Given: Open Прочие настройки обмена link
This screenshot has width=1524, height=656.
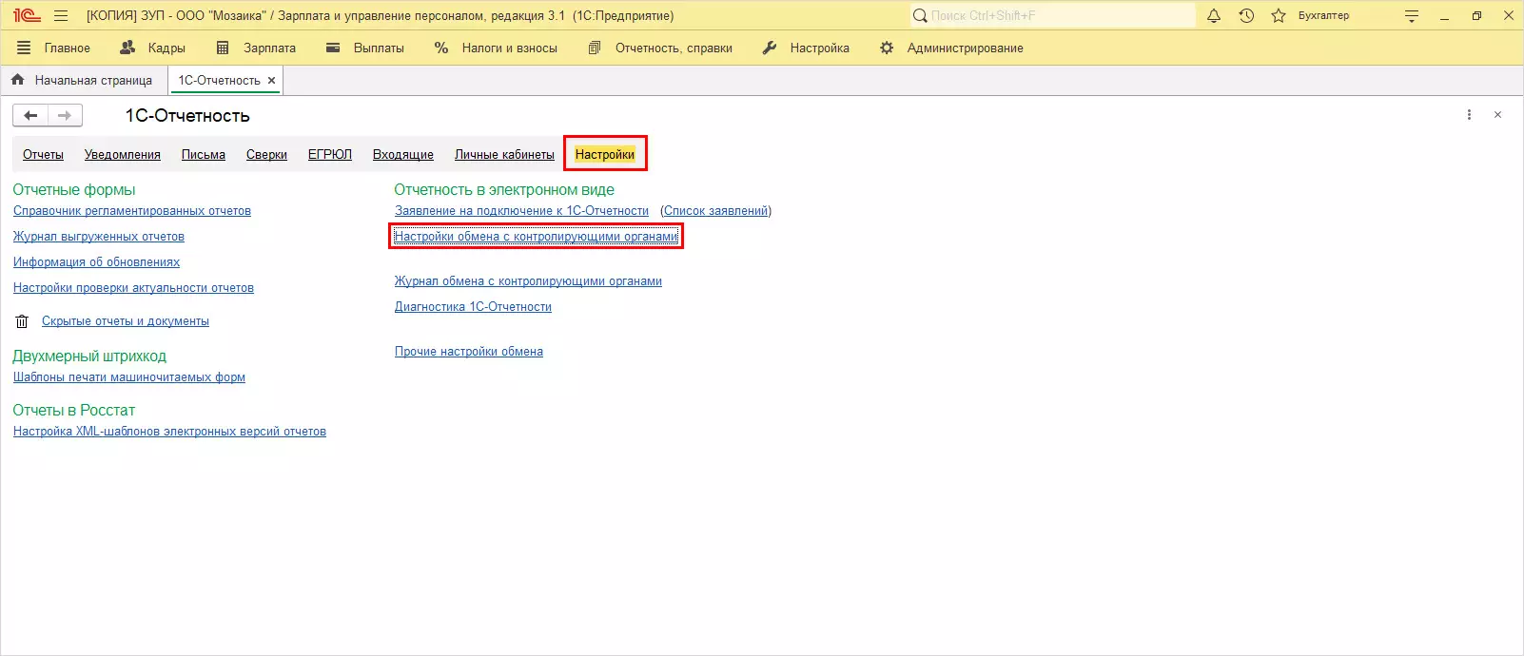Looking at the screenshot, I should click(469, 352).
